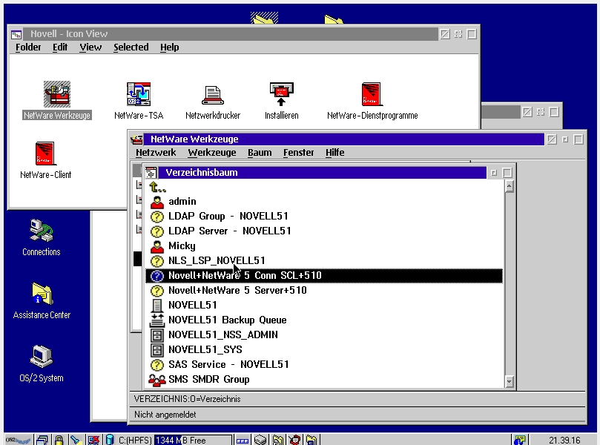Image resolution: width=600 pixels, height=445 pixels.
Task: Click 'Nicht angemeldet' status text
Action: click(165, 415)
